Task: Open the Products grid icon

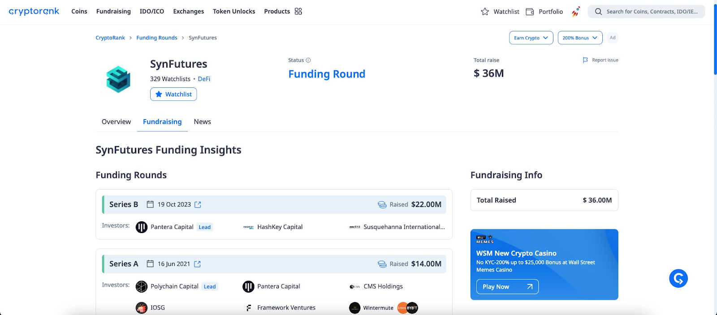Action: click(x=298, y=11)
